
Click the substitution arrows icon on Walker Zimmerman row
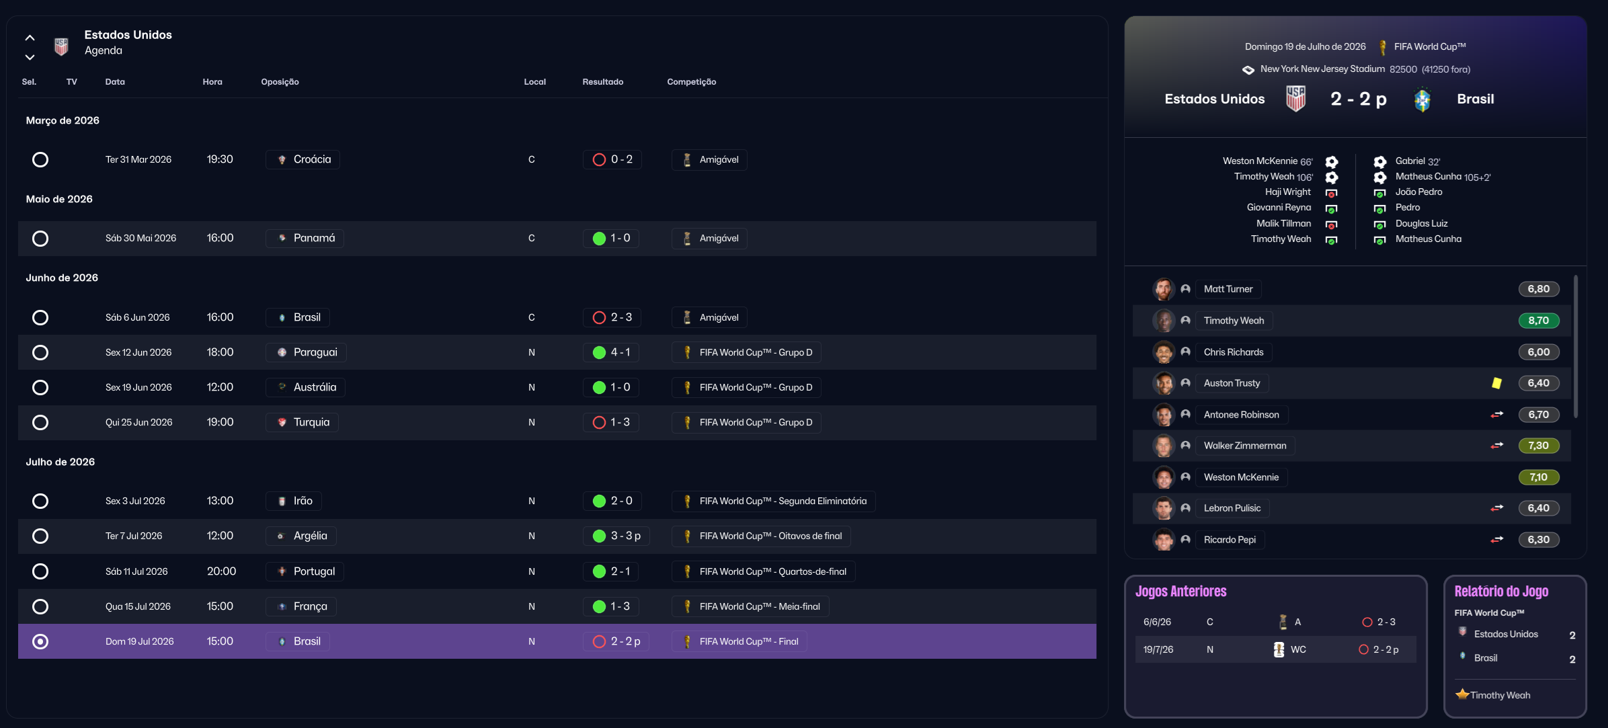pos(1497,446)
